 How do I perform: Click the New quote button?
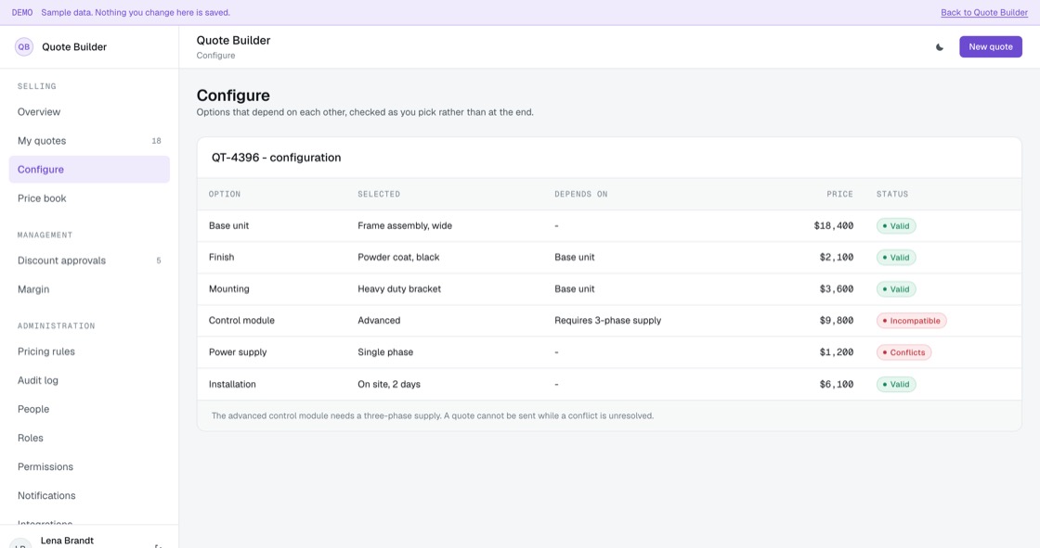click(990, 47)
